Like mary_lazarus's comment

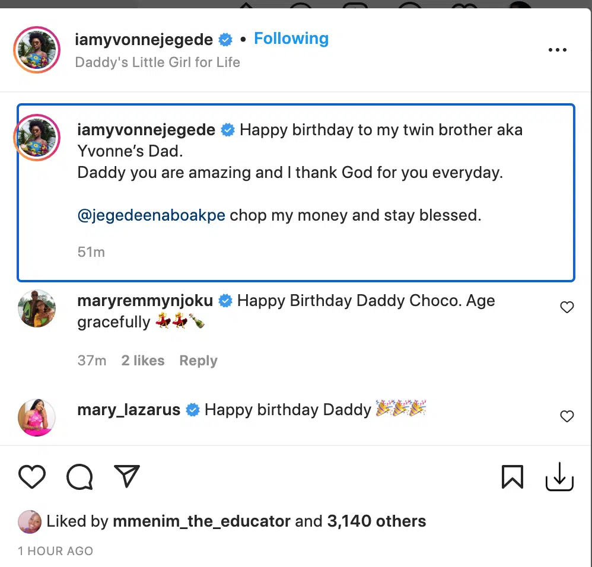(567, 416)
